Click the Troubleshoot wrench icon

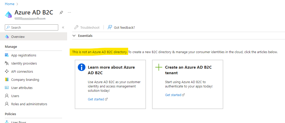[76, 27]
